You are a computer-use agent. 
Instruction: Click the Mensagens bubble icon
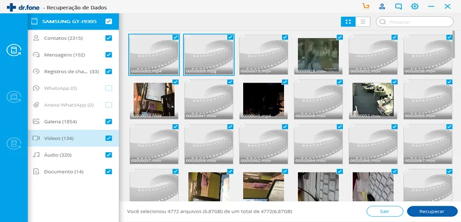point(36,55)
